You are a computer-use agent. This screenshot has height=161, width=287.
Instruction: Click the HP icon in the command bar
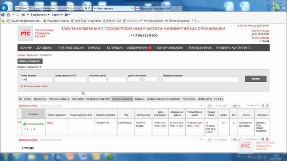coord(3,15)
